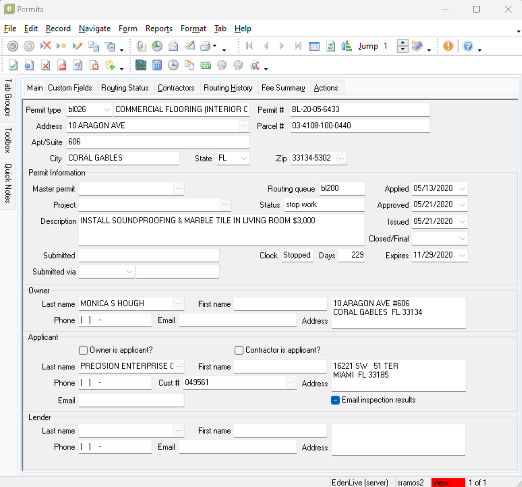Open the Expires date dropdown
This screenshot has width=522, height=487.
pyautogui.click(x=462, y=255)
